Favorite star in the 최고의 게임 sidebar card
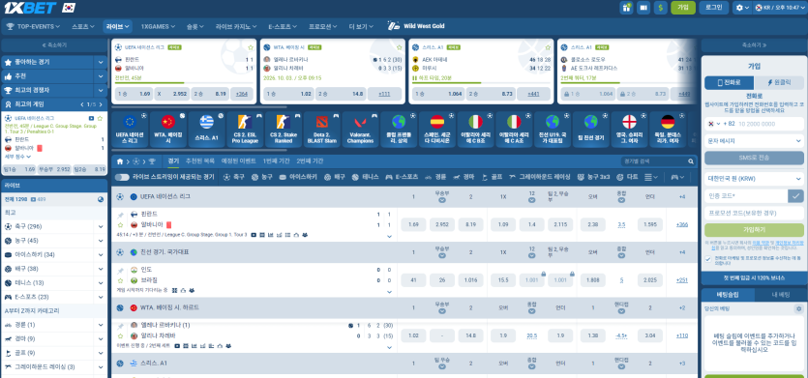Image resolution: width=808 pixels, height=378 pixels. tap(100, 118)
